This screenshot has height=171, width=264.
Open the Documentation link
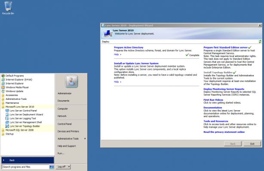[213, 108]
